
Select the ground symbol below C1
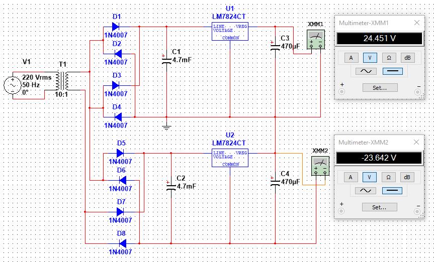click(167, 126)
